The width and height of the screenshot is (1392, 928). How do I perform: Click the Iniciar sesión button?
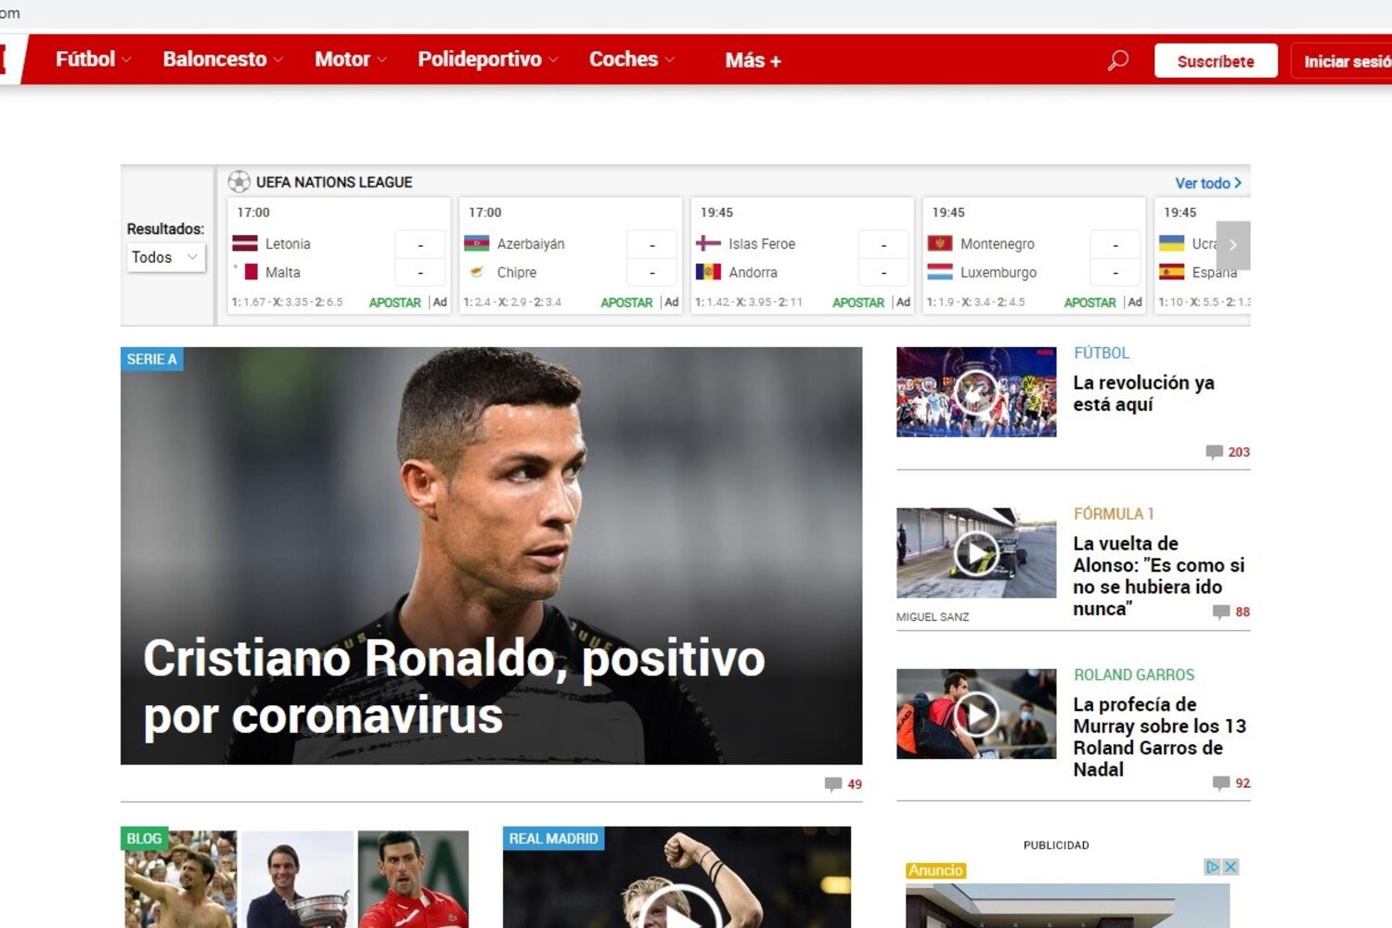click(x=1342, y=61)
